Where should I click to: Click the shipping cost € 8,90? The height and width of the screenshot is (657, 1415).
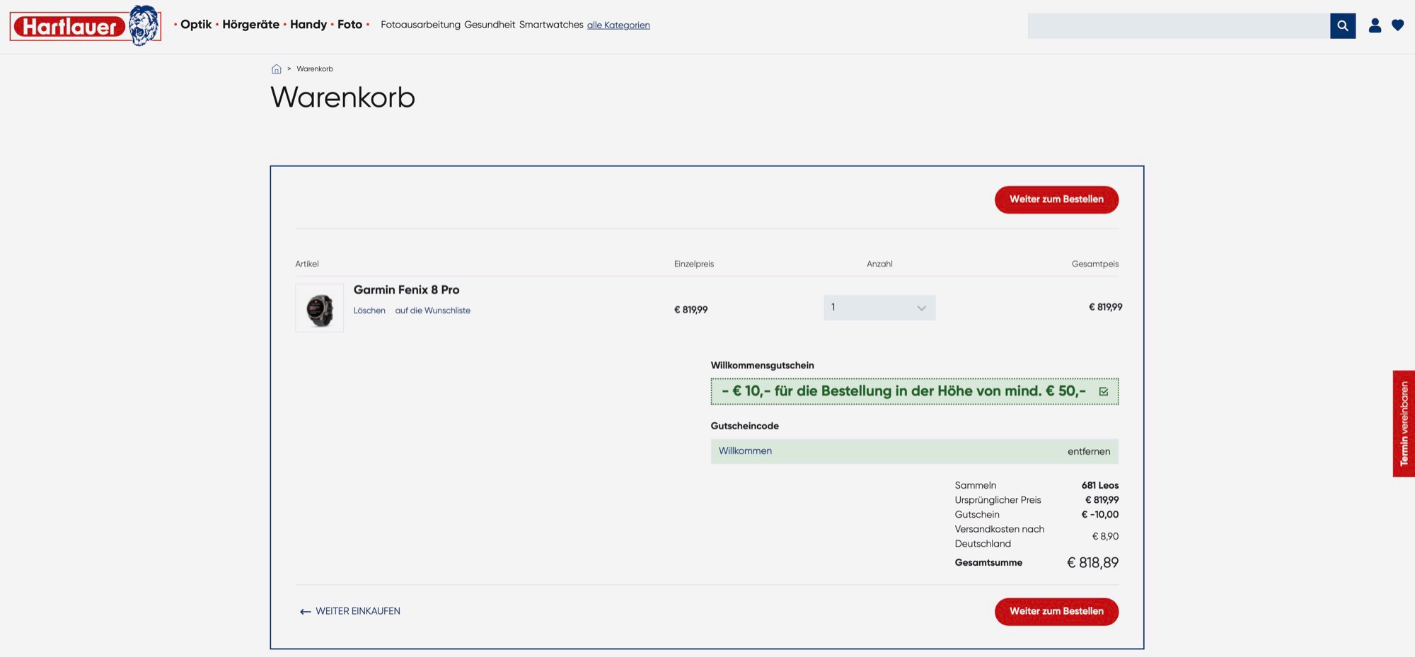[x=1105, y=537]
